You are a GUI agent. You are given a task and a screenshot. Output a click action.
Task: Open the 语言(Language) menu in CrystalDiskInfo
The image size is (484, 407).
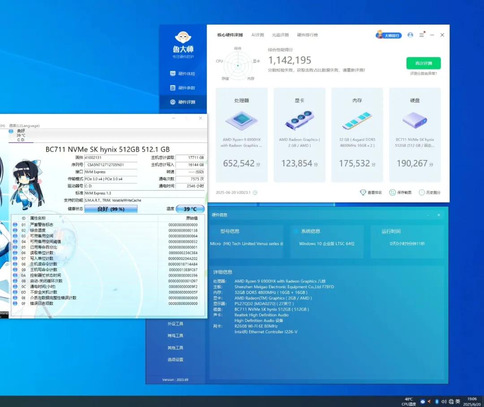[24, 126]
